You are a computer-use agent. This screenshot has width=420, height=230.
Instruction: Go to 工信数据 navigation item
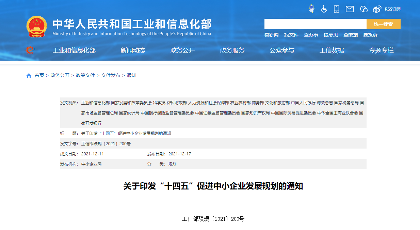tap(332, 50)
